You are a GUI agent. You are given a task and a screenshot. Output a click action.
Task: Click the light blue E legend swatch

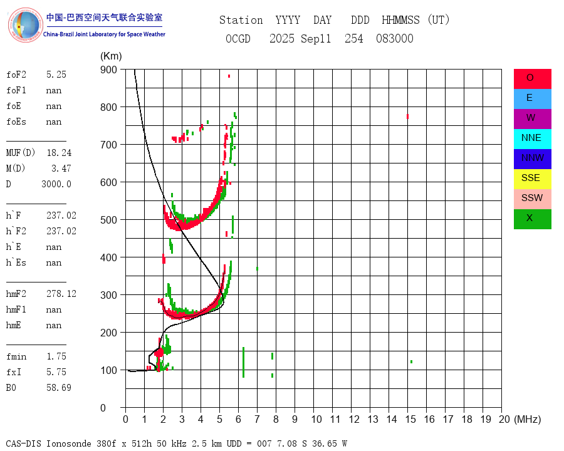point(532,99)
